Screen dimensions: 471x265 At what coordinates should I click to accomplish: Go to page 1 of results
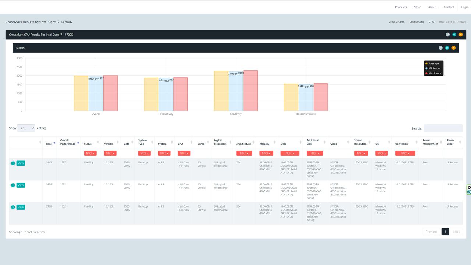point(445,232)
